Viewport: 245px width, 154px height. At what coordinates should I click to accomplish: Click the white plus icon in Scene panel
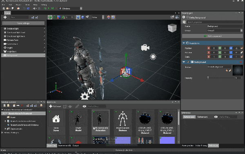pos(5,17)
